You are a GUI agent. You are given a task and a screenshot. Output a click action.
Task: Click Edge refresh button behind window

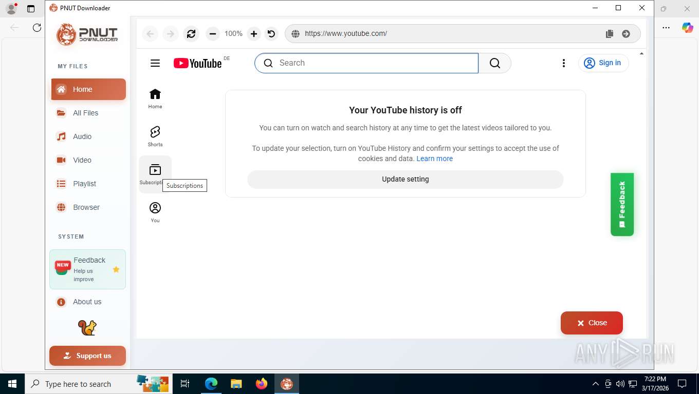click(37, 28)
